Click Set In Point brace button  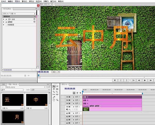tap(121, 80)
